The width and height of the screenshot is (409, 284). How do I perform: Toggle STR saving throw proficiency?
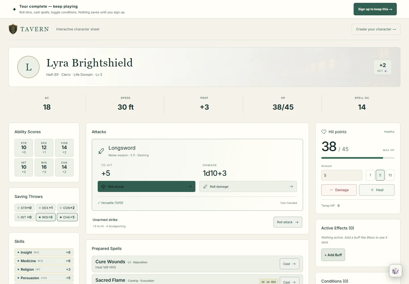(24, 208)
